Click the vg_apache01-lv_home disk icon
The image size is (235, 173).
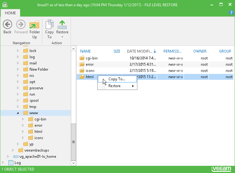click(16, 157)
